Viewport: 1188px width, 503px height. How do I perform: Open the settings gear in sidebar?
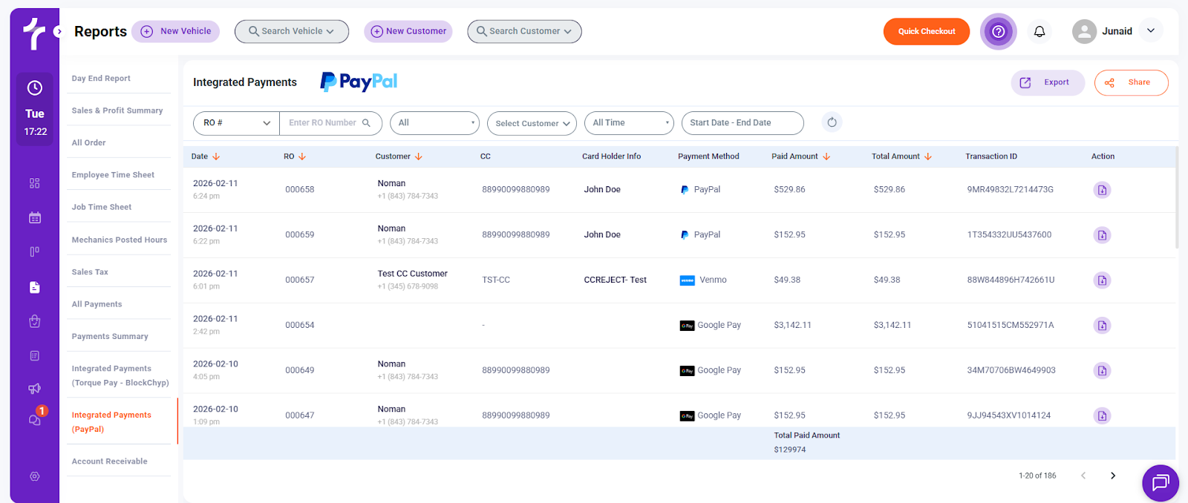(x=35, y=476)
